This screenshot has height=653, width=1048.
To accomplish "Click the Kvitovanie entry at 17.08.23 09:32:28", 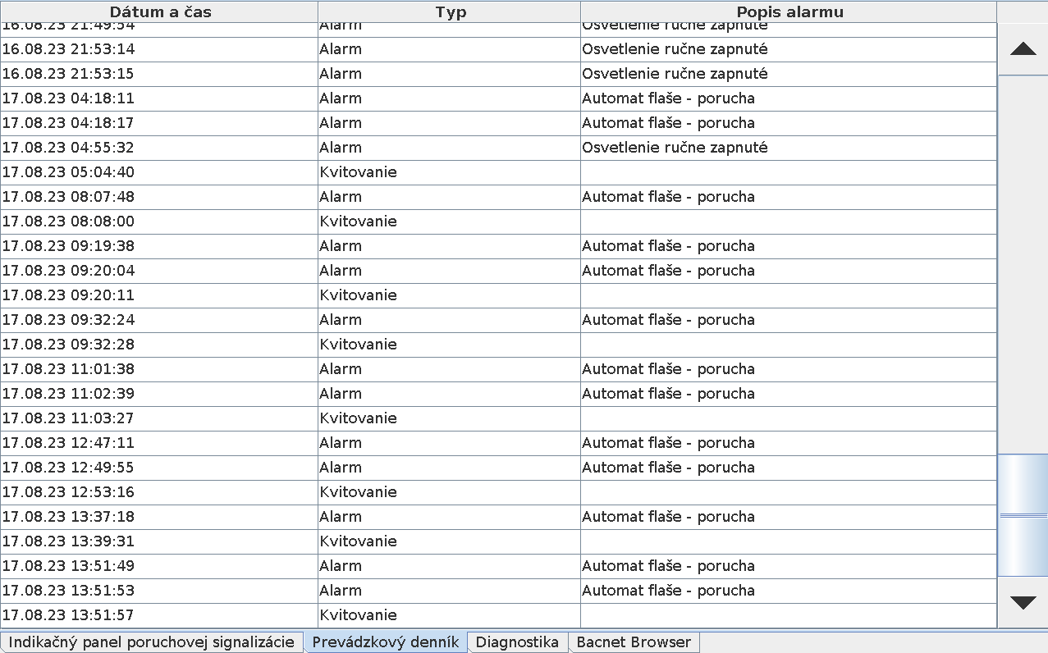I will pyautogui.click(x=358, y=345).
